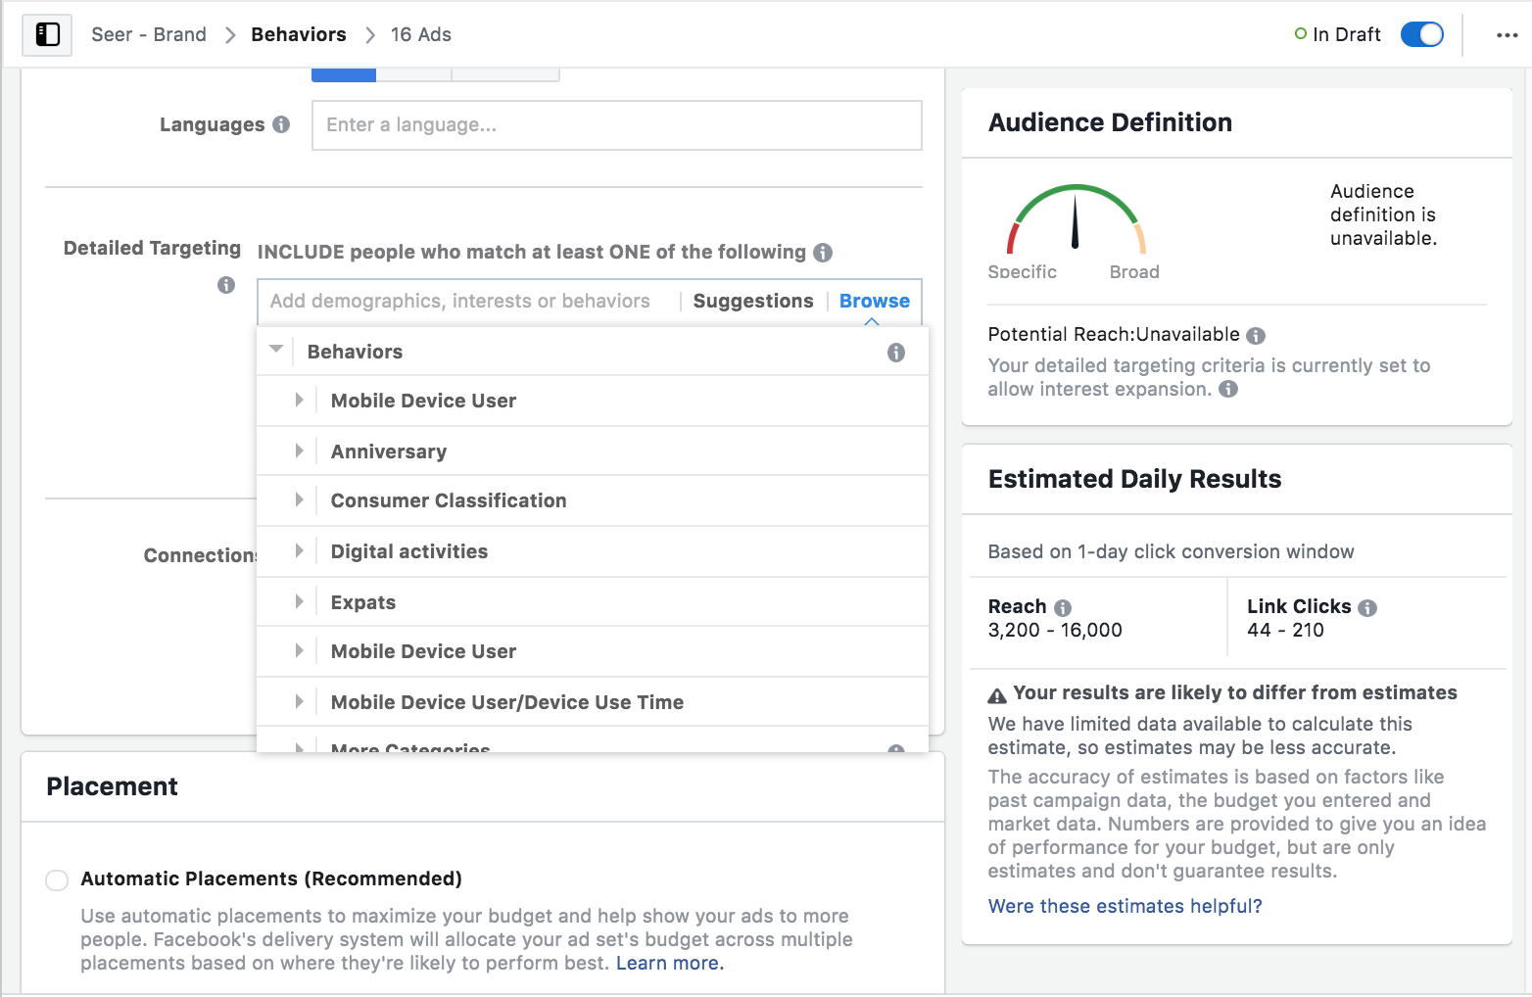The image size is (1532, 997).
Task: Expand the Anniversary category
Action: pos(299,451)
